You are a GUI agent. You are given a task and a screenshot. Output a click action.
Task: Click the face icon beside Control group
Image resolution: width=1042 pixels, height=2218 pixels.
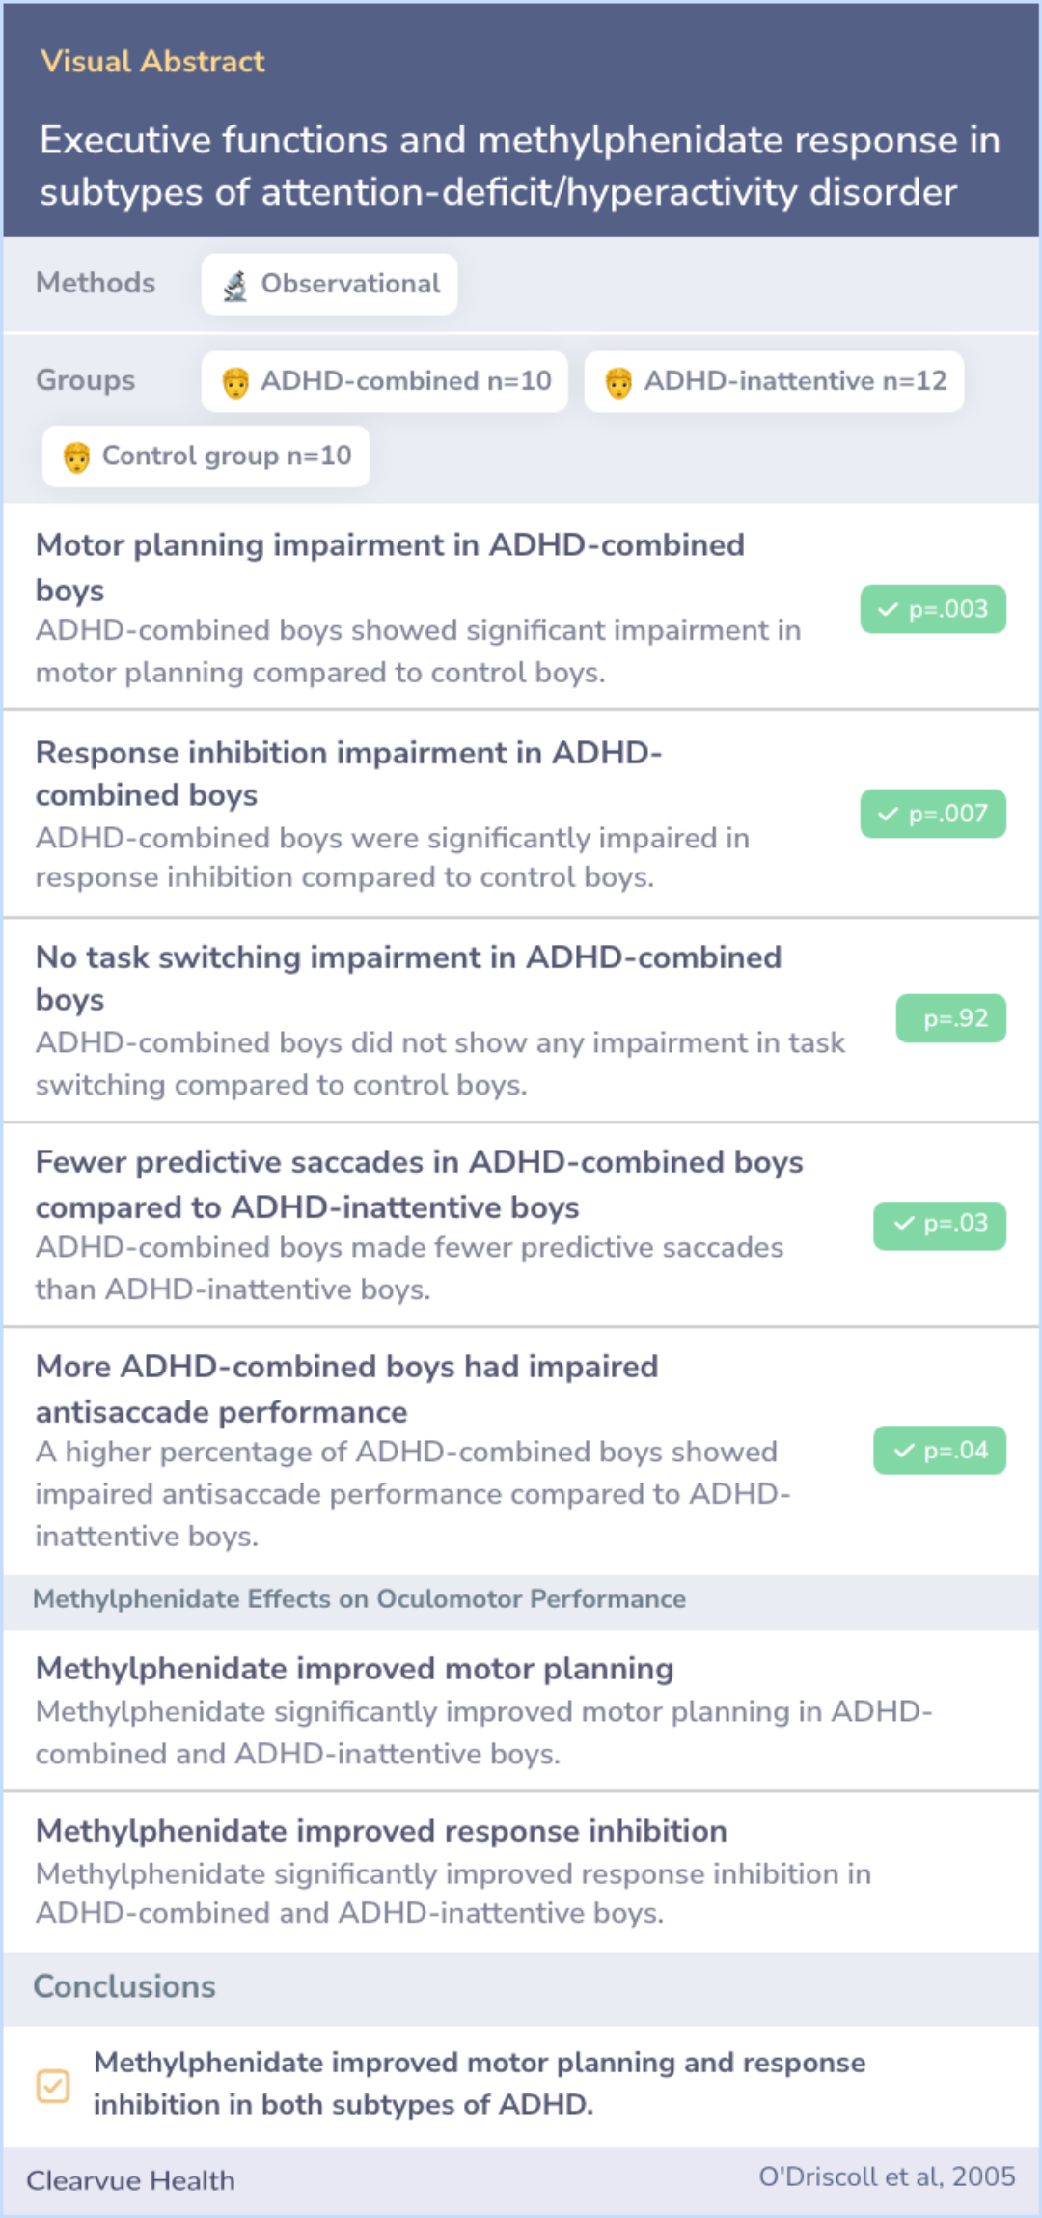(x=76, y=457)
